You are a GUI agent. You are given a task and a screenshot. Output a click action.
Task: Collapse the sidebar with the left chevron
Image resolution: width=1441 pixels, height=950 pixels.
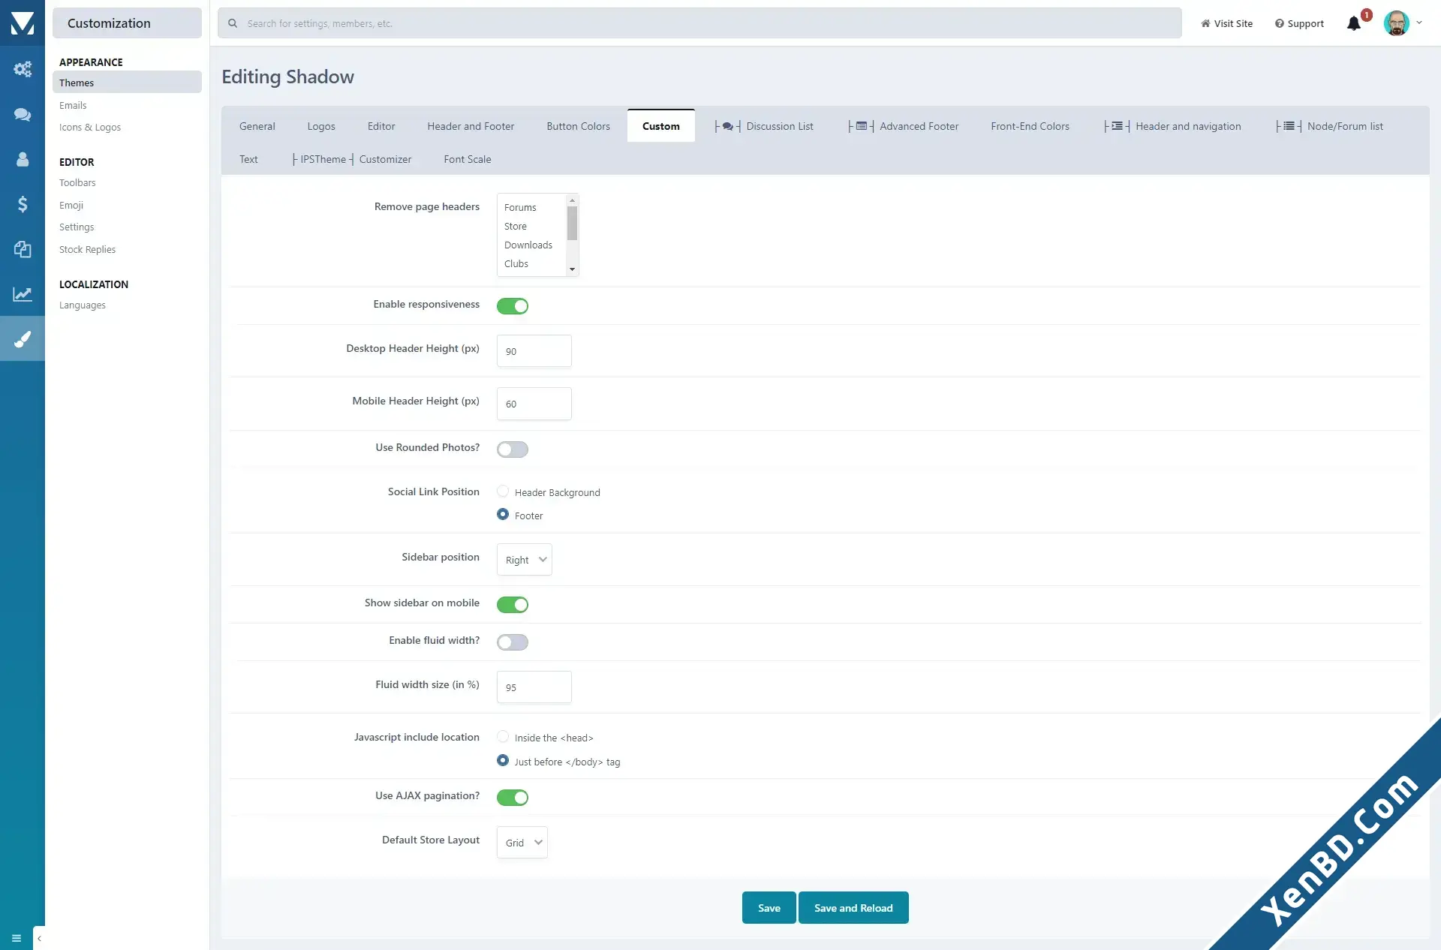(39, 938)
